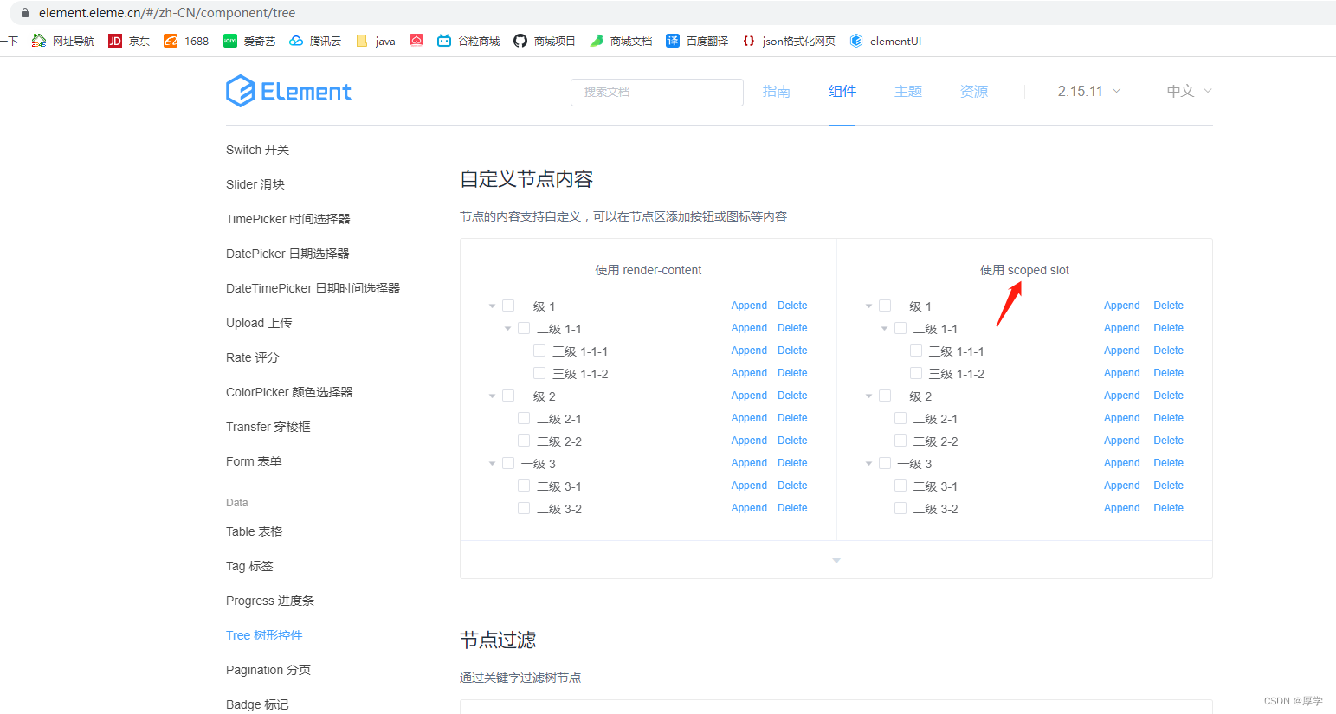1336x714 pixels.
Task: Check 一级 1 in render-content tree
Action: tap(508, 306)
